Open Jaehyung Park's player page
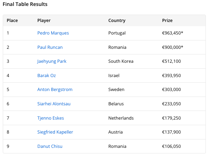This screenshot has width=209, height=159. pos(52,61)
